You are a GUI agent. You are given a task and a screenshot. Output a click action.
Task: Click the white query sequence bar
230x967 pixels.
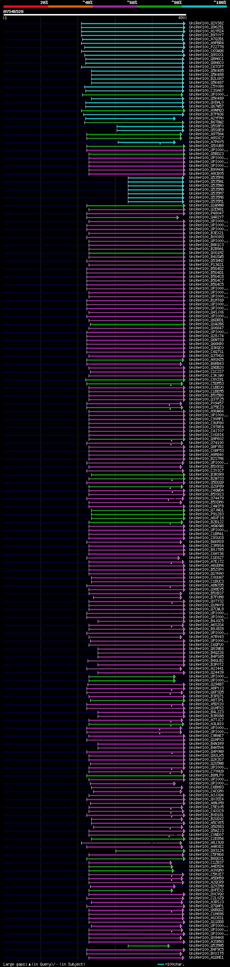[95, 15]
